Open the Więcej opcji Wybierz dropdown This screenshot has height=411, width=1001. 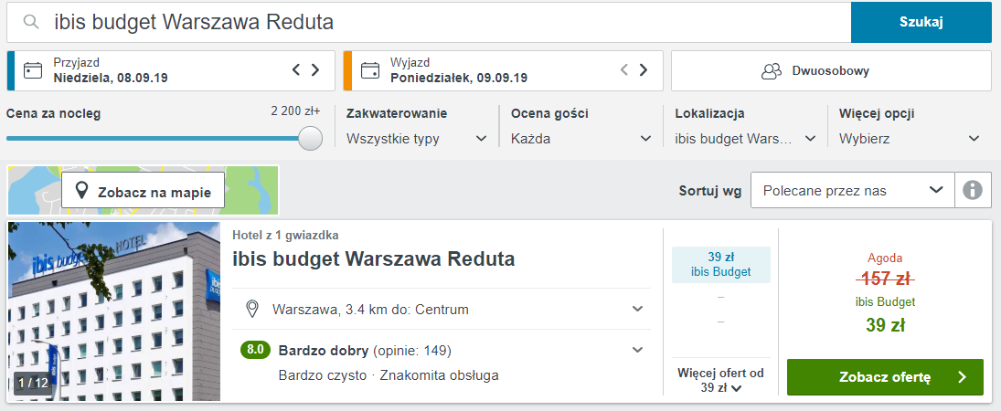tap(910, 139)
